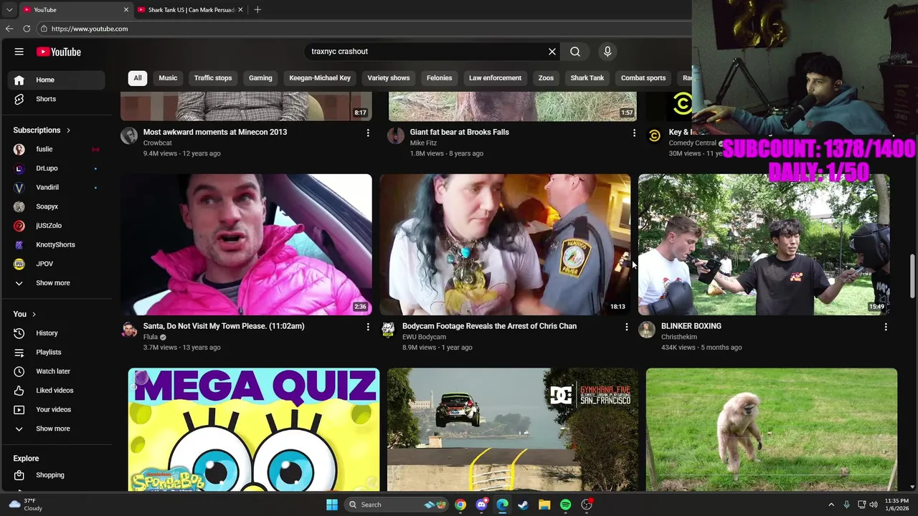918x516 pixels.
Task: Go back using browser back arrow
Action: (9, 29)
